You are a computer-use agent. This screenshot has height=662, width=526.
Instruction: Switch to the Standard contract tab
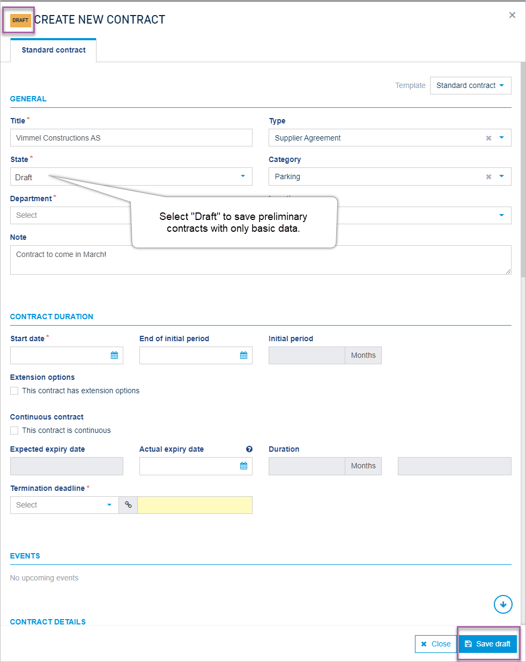tap(54, 50)
